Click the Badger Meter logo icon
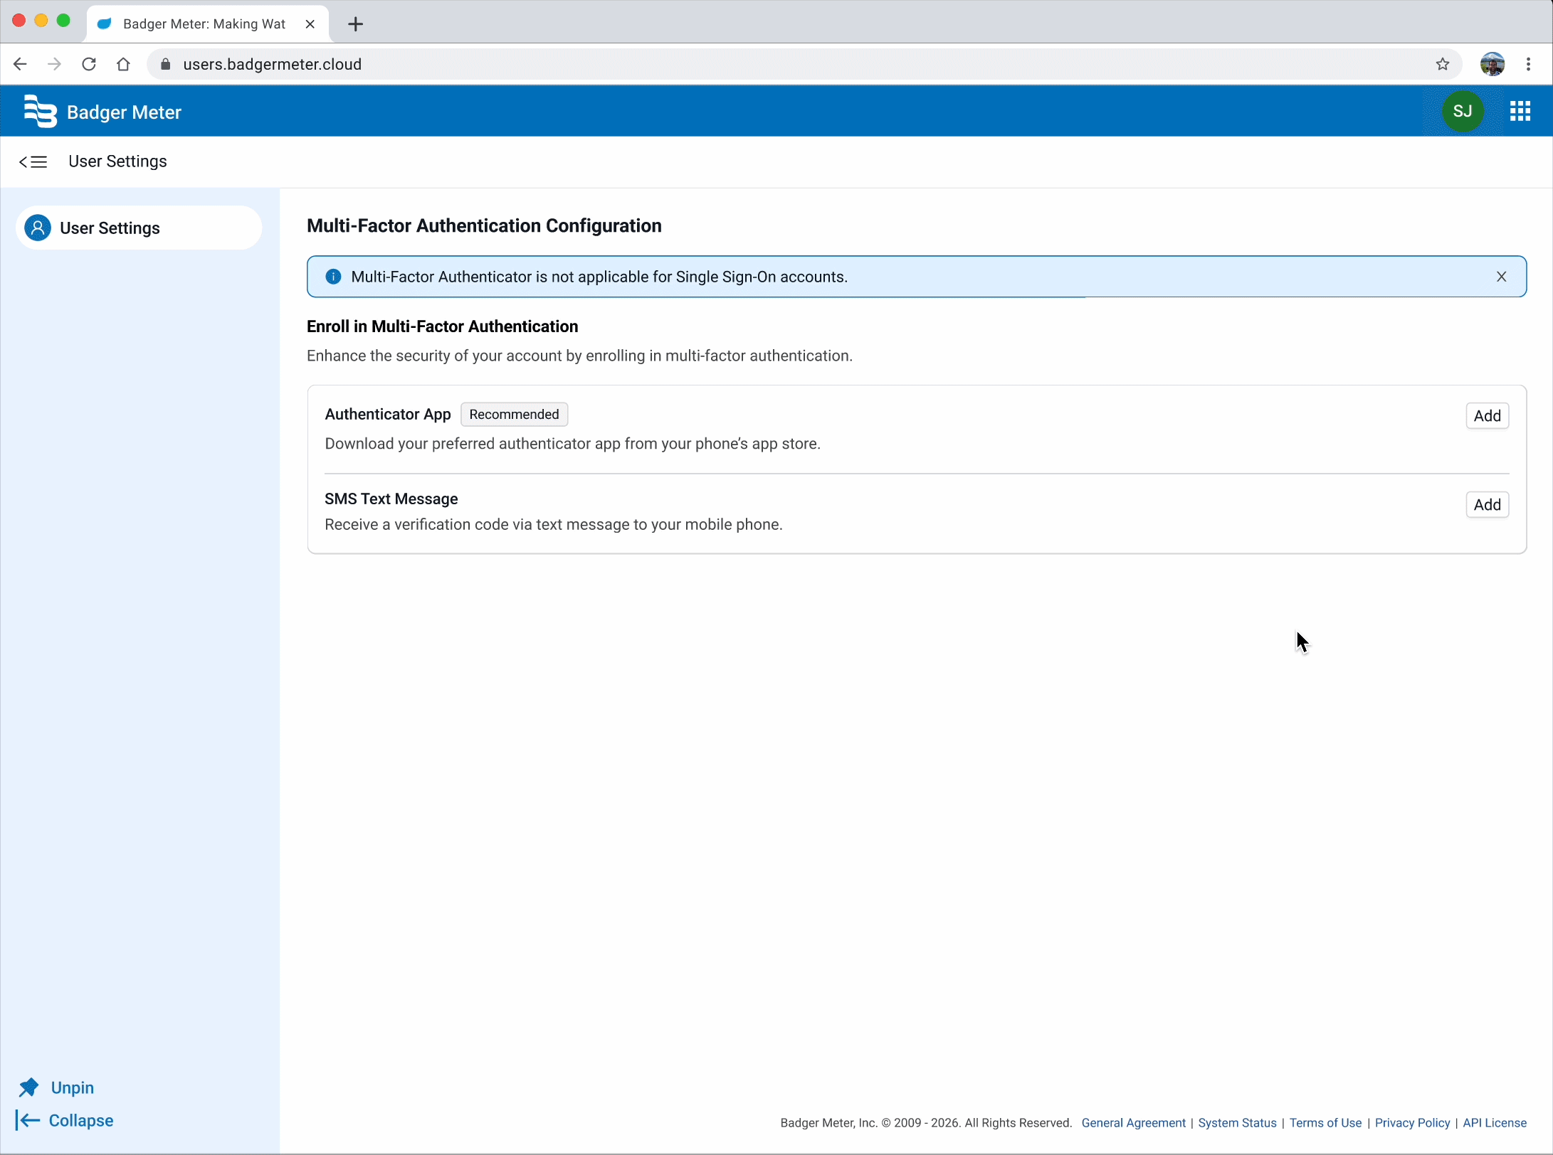Viewport: 1553px width, 1155px height. (x=40, y=112)
